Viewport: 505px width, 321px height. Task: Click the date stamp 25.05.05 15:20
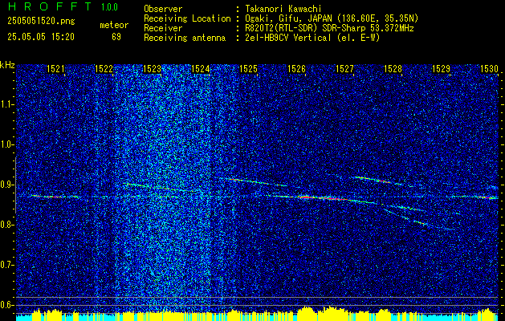tap(41, 37)
